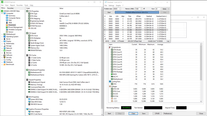Viewport: 207px width, 116px height.
Task: Expand the Motherboard tree node
Action: (2, 34)
